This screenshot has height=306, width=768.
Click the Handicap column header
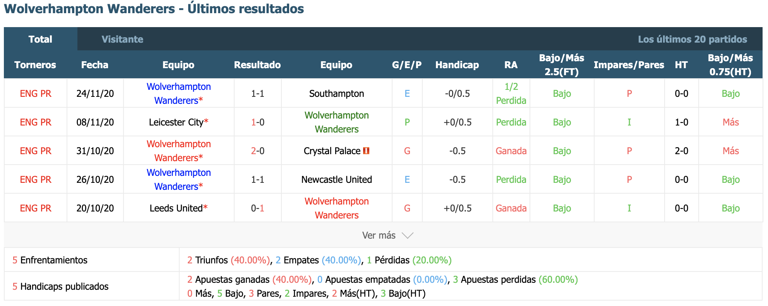[457, 65]
